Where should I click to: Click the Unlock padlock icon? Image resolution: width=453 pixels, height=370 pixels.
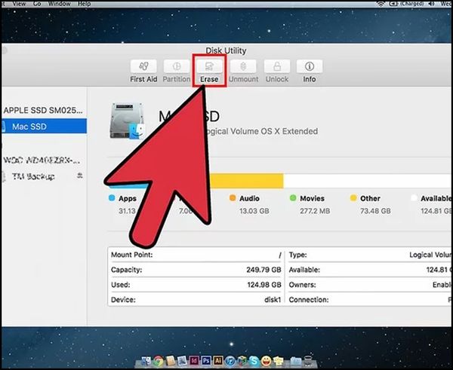pyautogui.click(x=276, y=67)
